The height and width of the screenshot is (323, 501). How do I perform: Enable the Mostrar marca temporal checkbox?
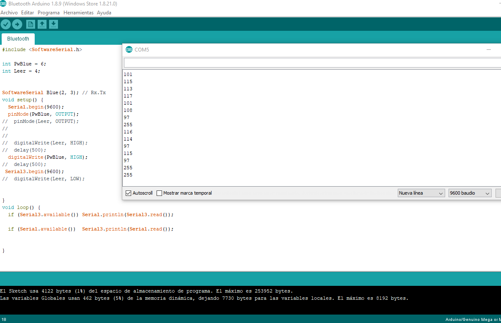point(159,193)
